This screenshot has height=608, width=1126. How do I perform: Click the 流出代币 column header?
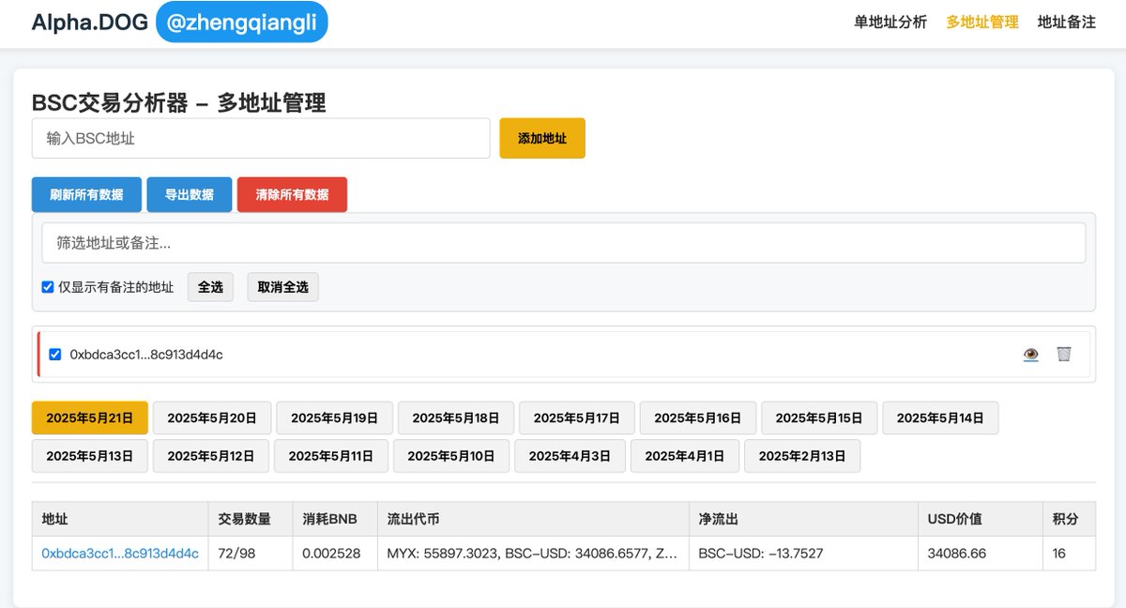tap(533, 519)
